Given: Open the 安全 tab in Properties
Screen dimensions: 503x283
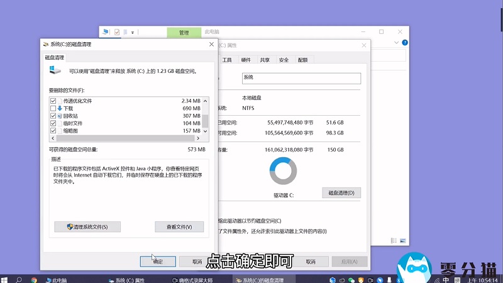Looking at the screenshot, I should [x=284, y=60].
